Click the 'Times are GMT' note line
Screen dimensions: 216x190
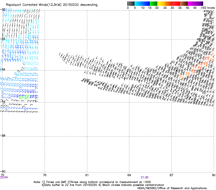click(x=92, y=182)
